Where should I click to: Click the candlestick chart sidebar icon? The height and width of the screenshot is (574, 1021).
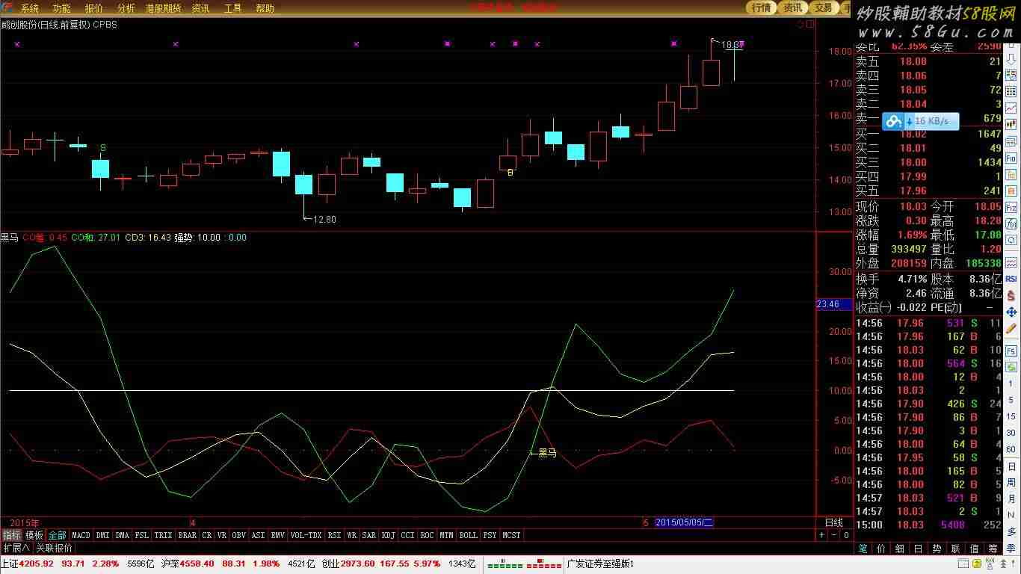coord(1011,125)
